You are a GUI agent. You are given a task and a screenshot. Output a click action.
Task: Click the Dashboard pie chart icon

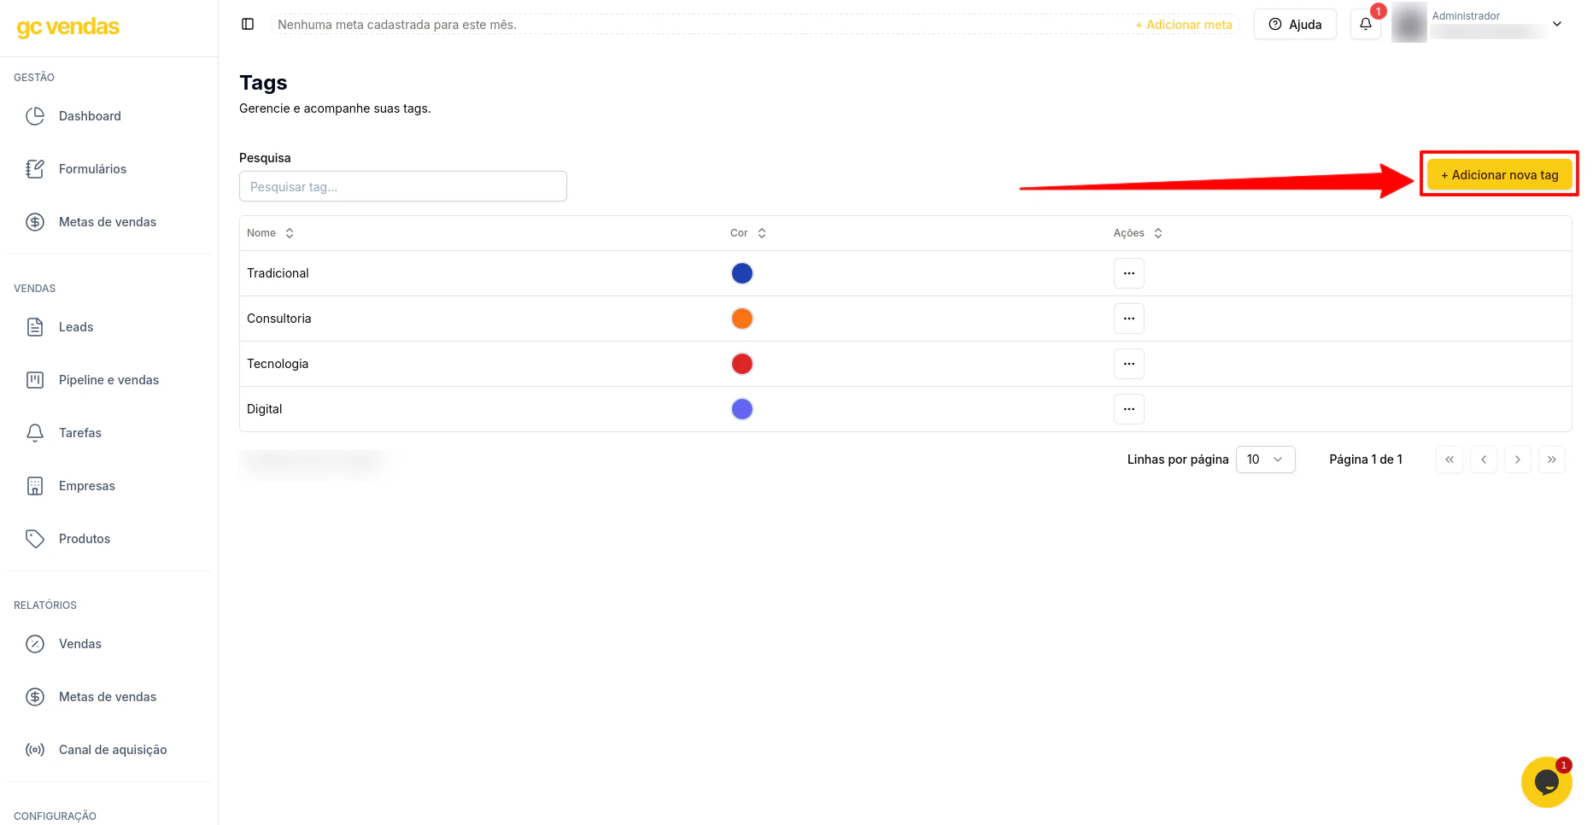(35, 116)
